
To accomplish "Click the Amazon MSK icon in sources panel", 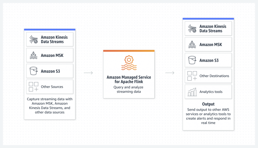I will point(34,55).
